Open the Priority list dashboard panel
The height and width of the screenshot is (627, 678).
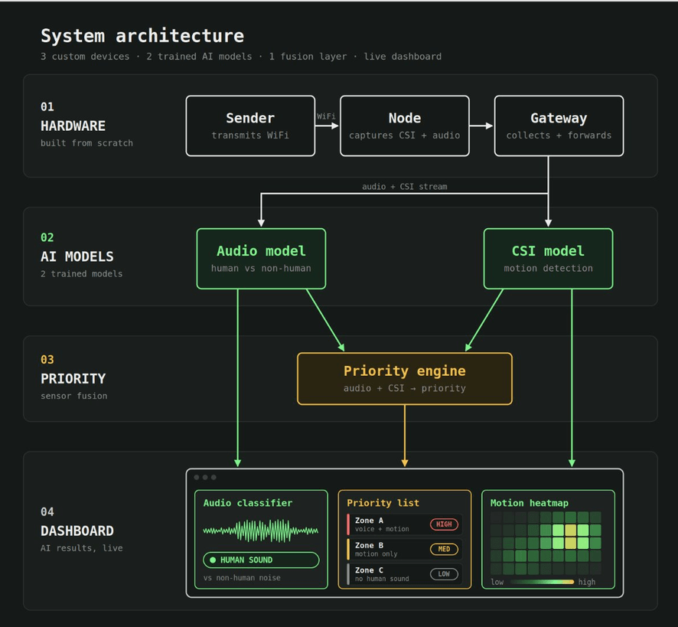coord(405,540)
